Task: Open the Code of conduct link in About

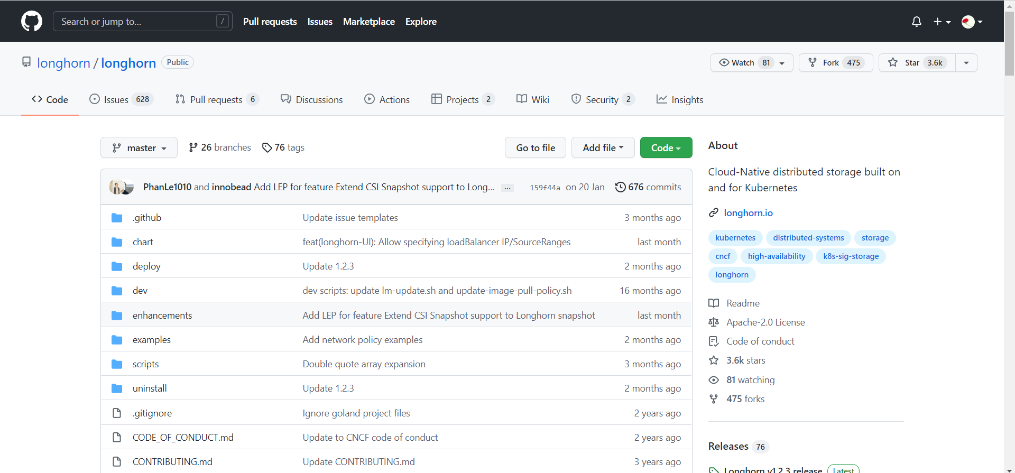Action: [x=751, y=341]
